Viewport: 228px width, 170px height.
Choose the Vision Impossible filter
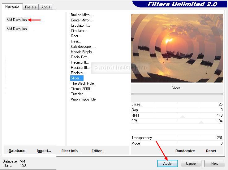[83, 99]
